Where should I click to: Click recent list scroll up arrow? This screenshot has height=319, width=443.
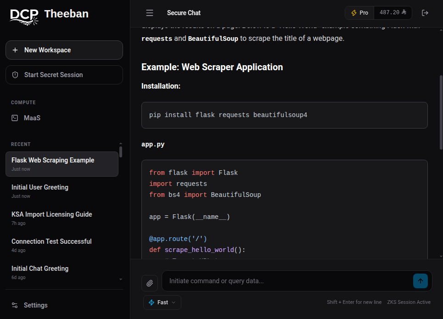pyautogui.click(x=121, y=144)
